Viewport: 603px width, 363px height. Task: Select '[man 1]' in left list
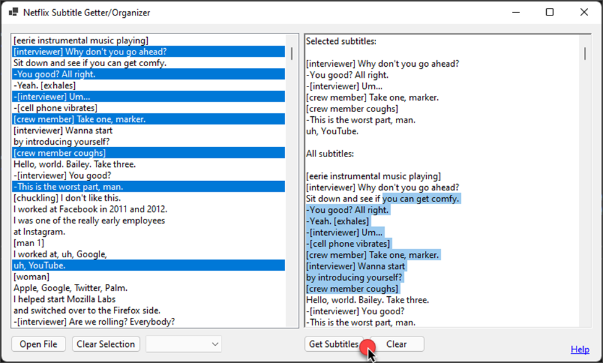(x=148, y=242)
